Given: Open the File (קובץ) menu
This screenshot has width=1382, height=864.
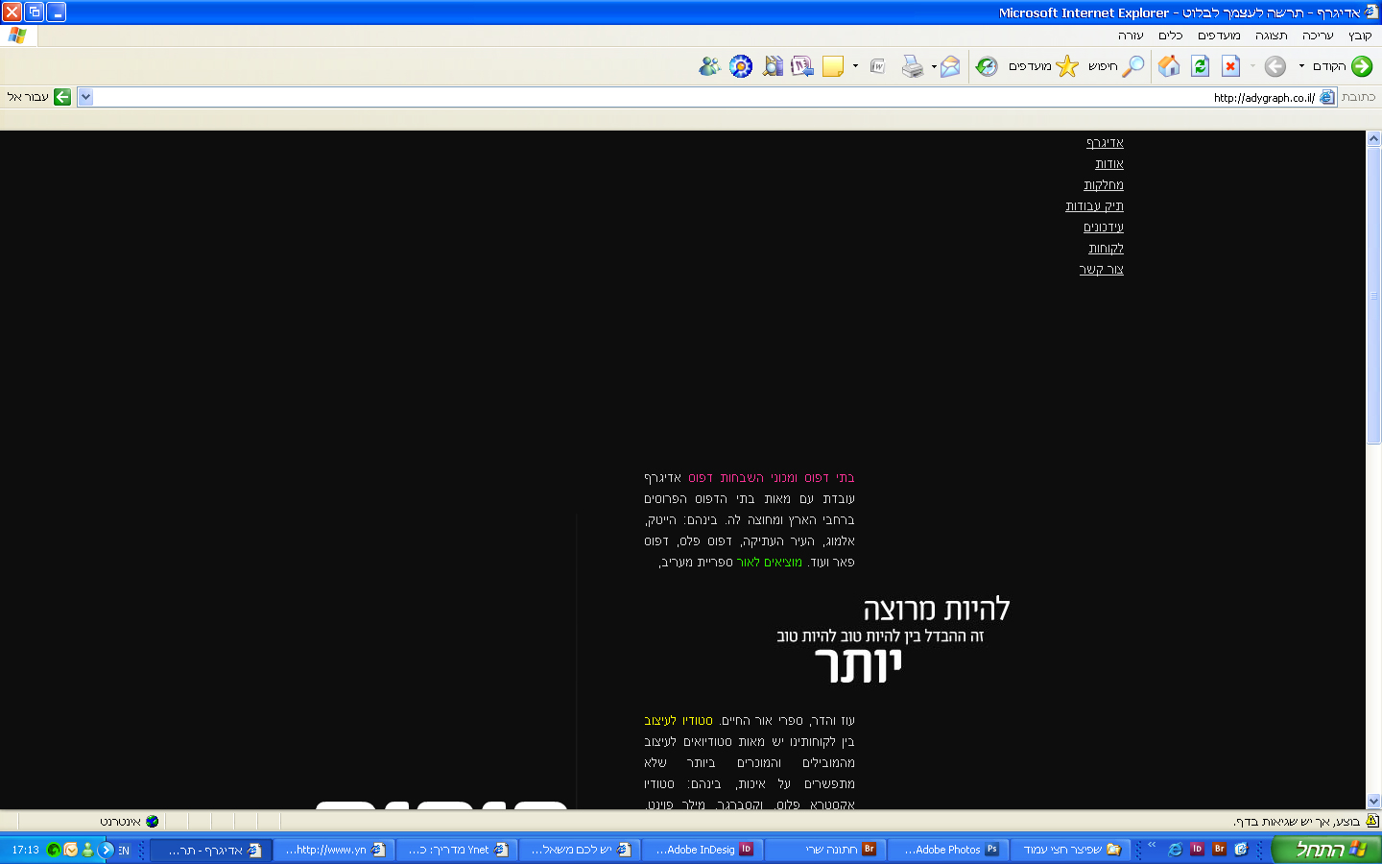Looking at the screenshot, I should (x=1360, y=36).
